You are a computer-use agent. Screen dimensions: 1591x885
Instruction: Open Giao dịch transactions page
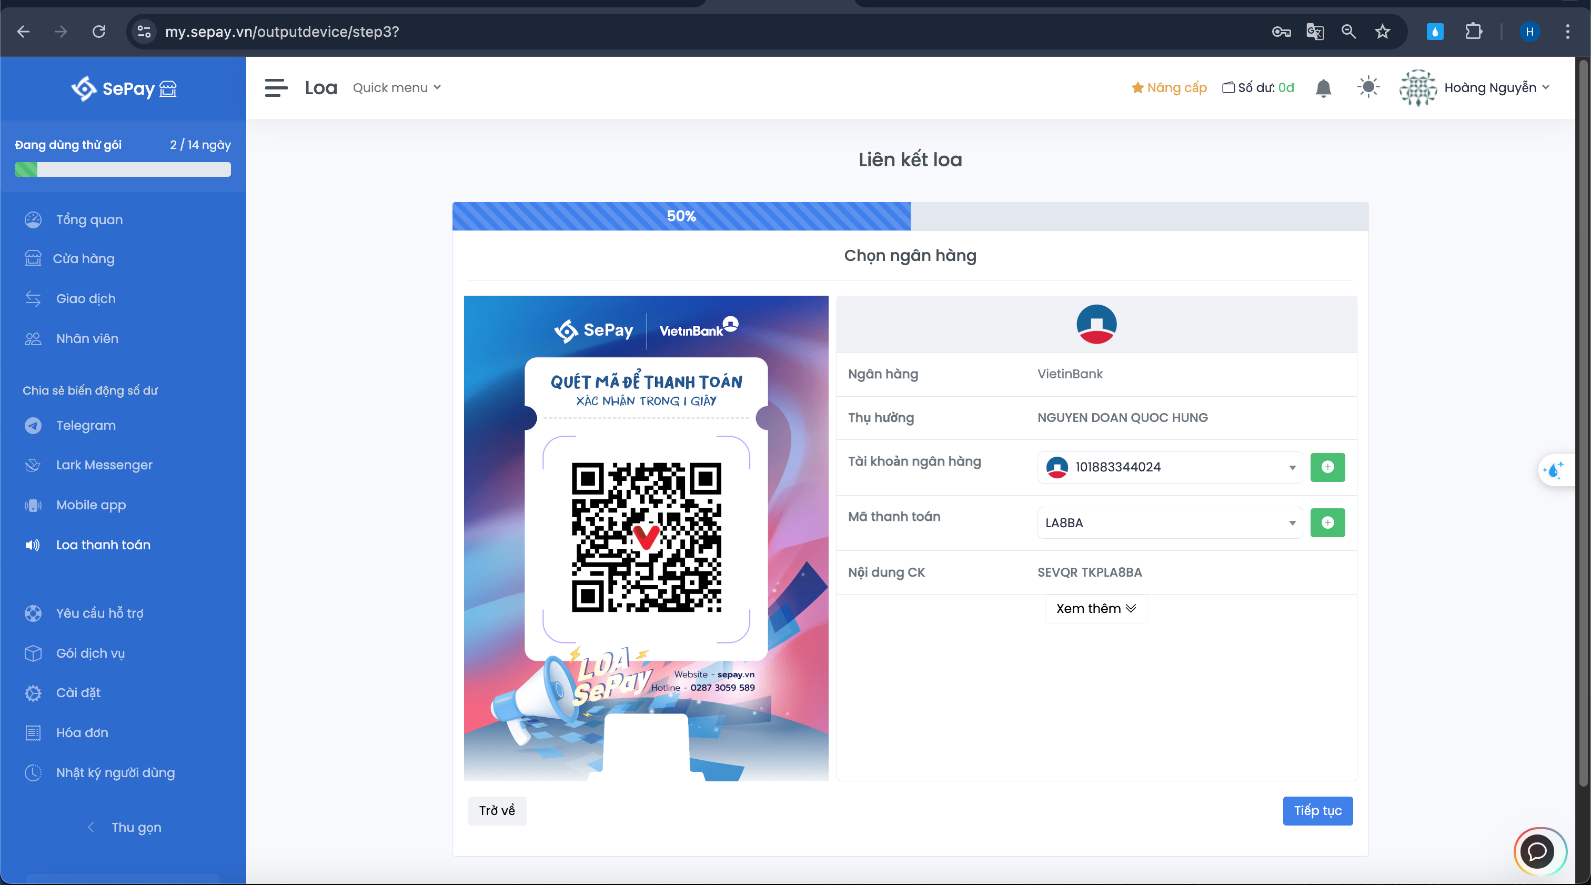pos(85,299)
